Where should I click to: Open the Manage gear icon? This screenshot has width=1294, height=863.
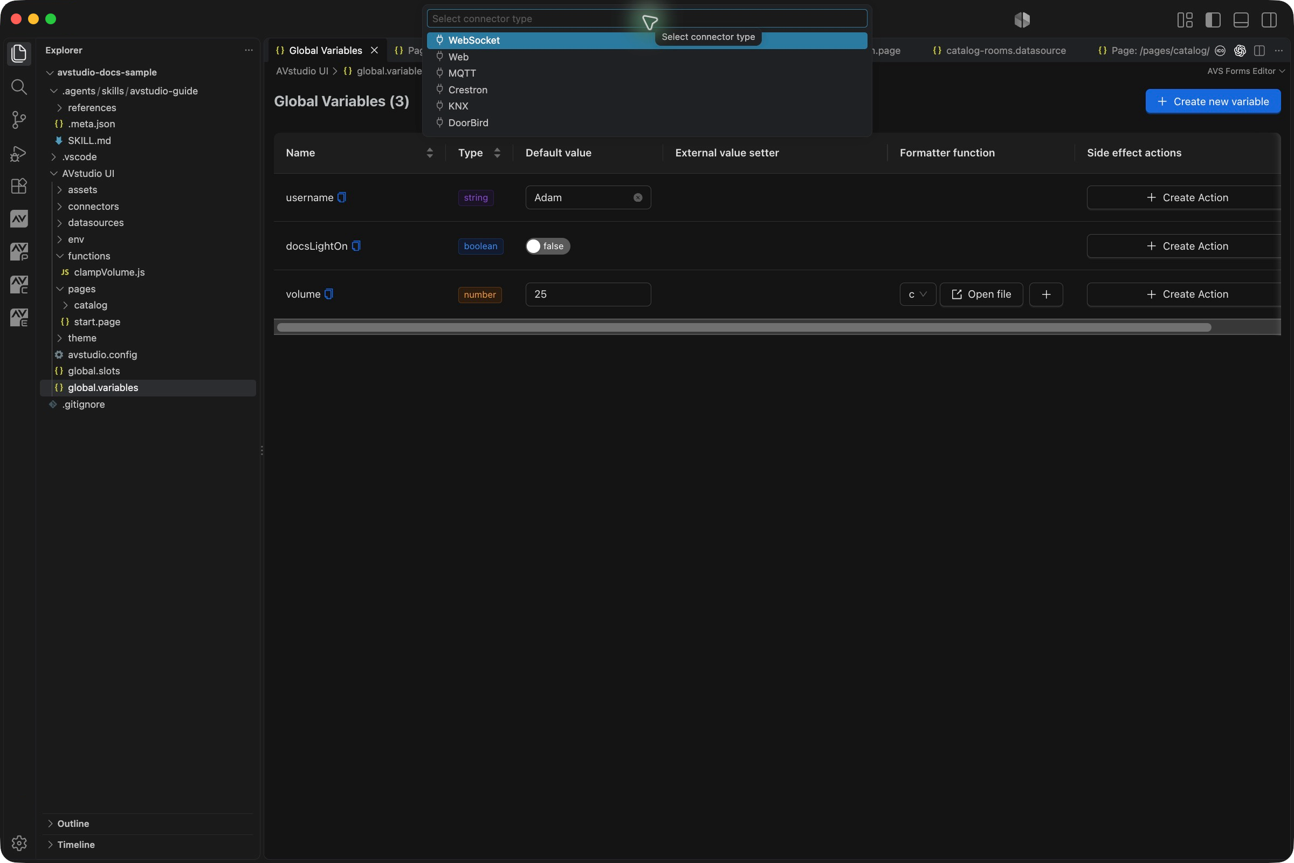(x=19, y=843)
